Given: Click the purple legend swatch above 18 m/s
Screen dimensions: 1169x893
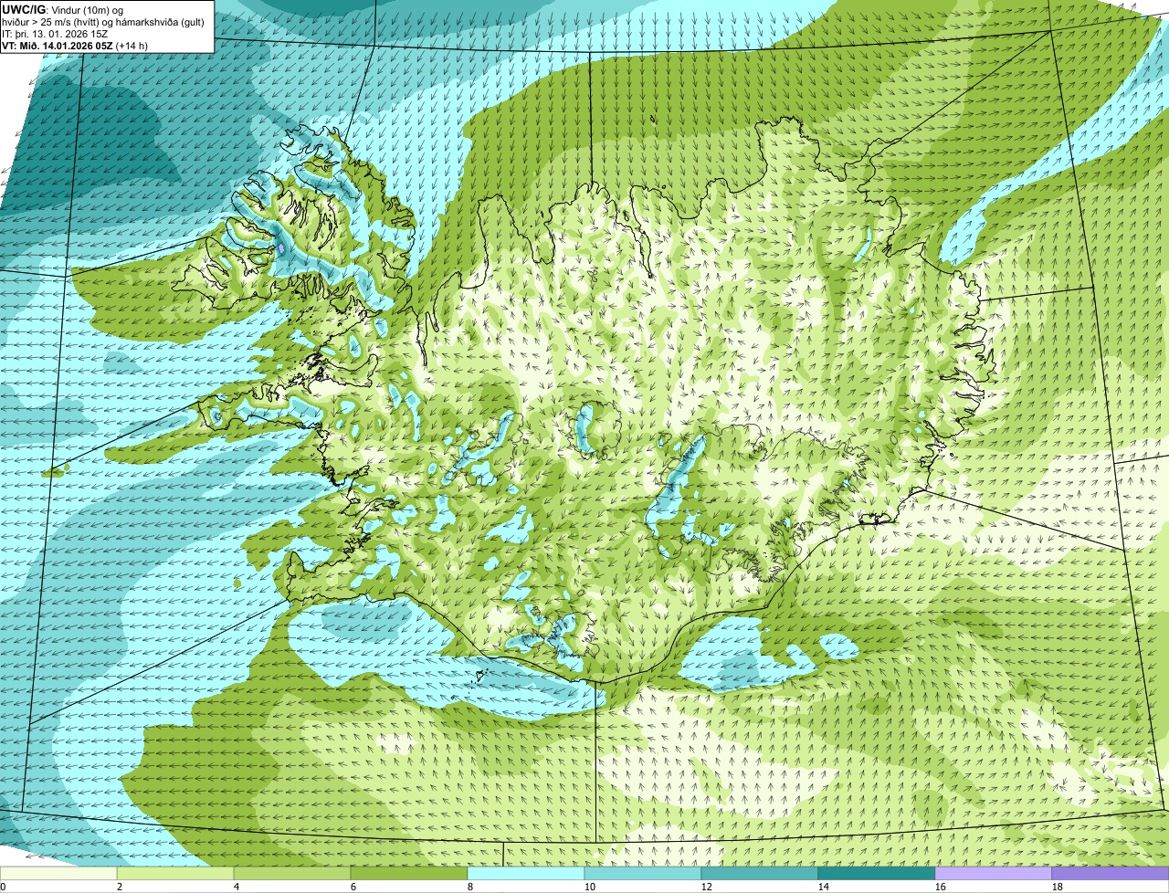Looking at the screenshot, I should 1111,873.
